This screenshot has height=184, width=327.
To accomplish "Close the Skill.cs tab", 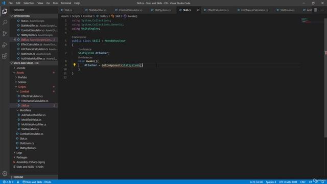I will click(198, 10).
